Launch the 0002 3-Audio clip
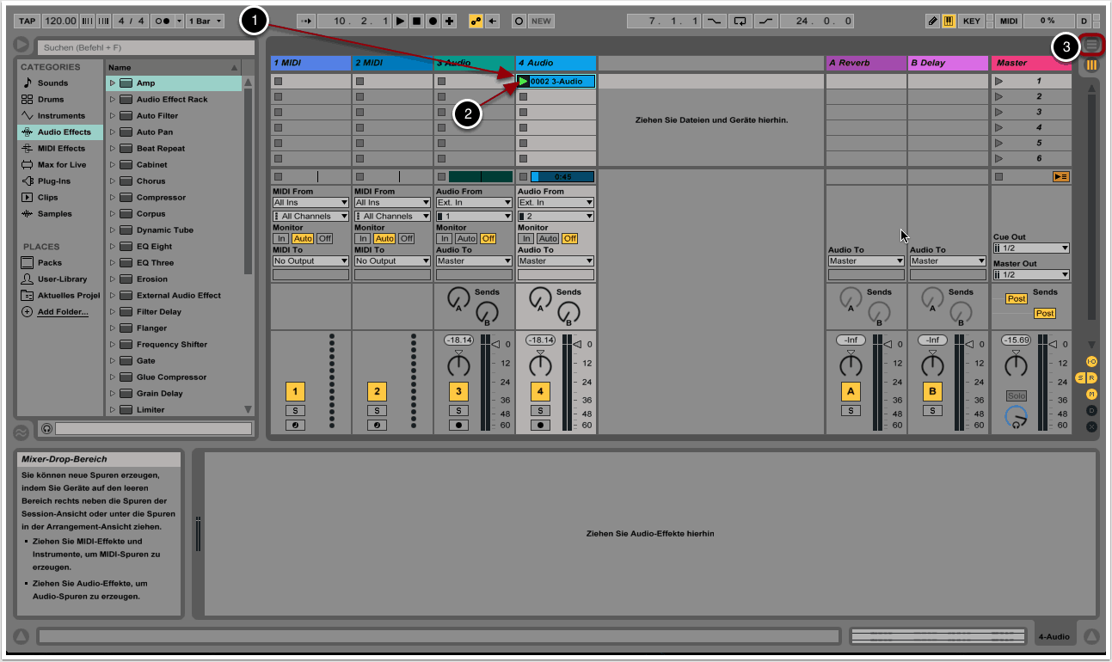This screenshot has height=662, width=1112. (524, 82)
